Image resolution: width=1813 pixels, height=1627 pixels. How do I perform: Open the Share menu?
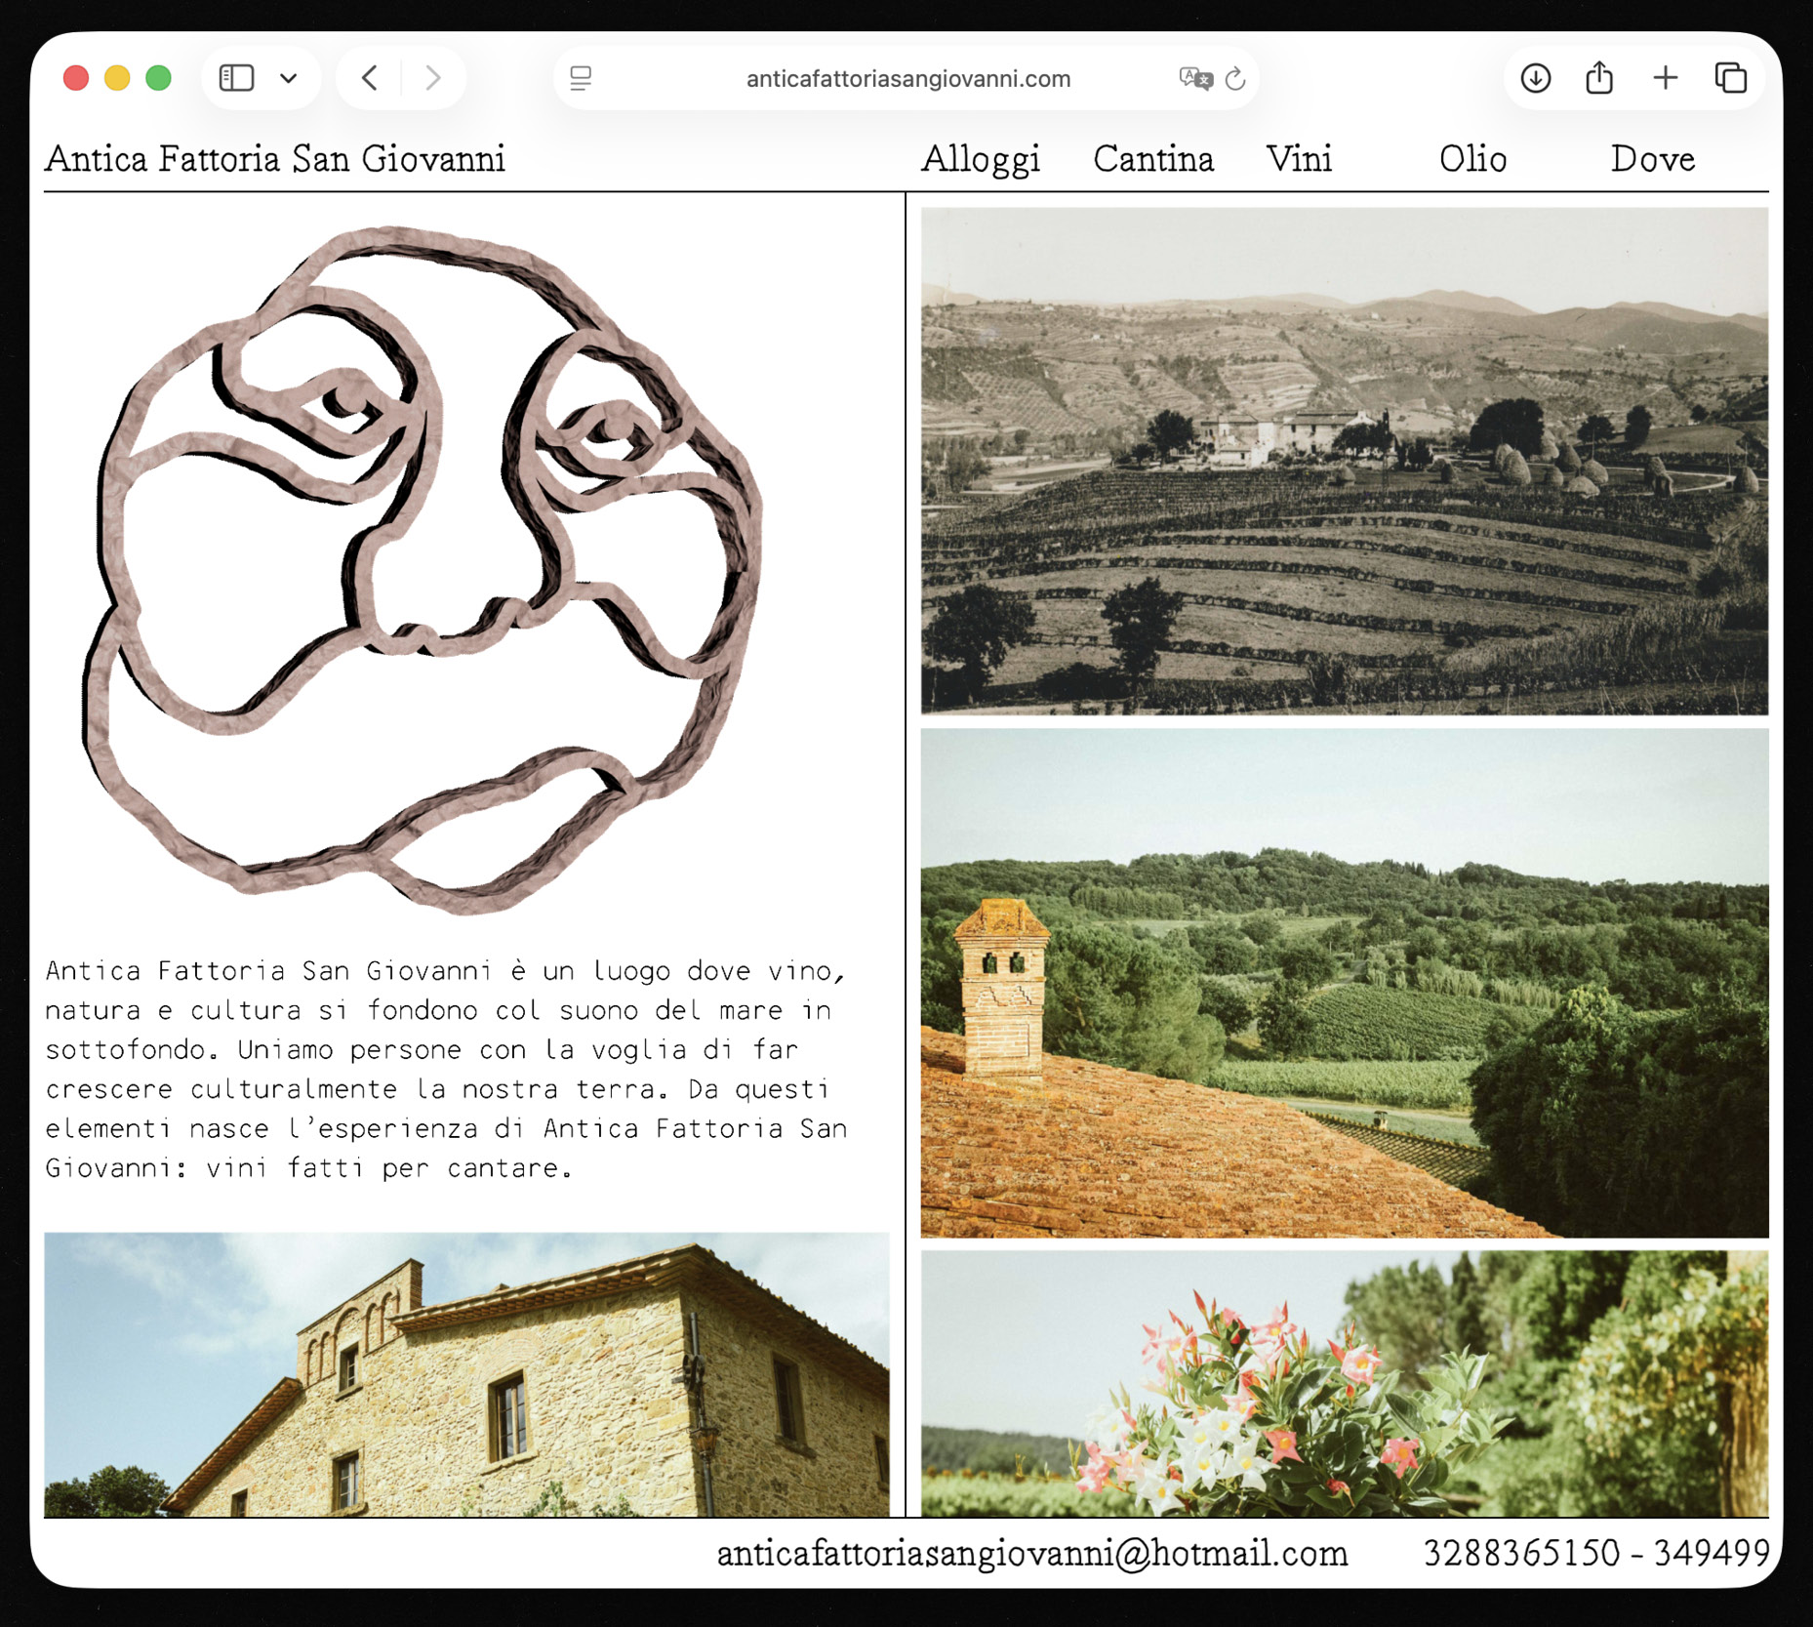(1599, 78)
